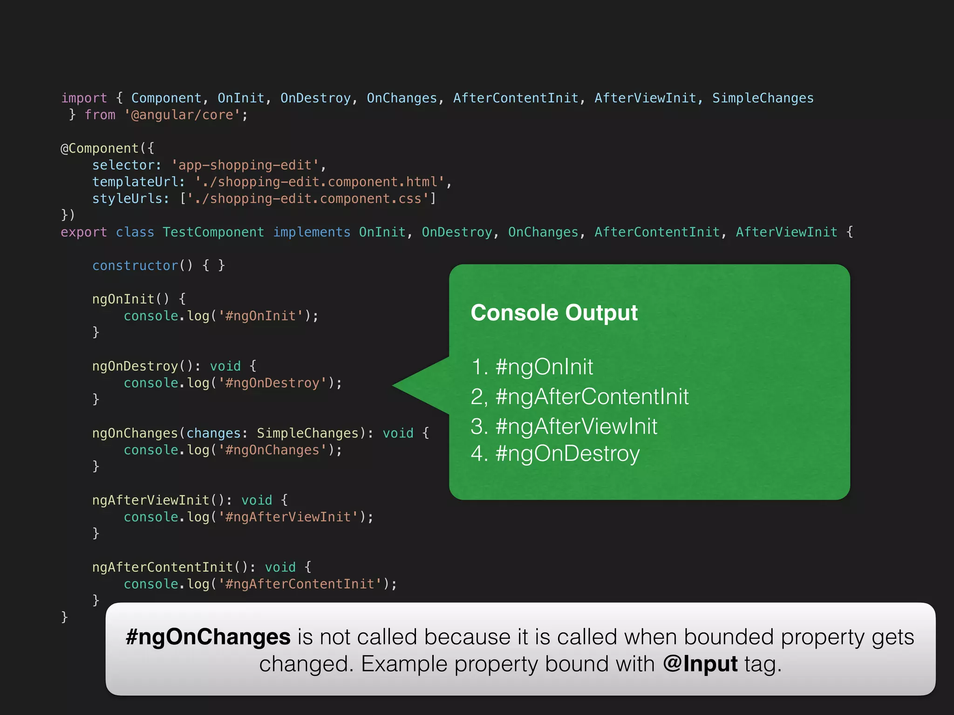Select the console.log('#ngOnDestroy') line
The image size is (954, 715).
pyautogui.click(x=232, y=383)
